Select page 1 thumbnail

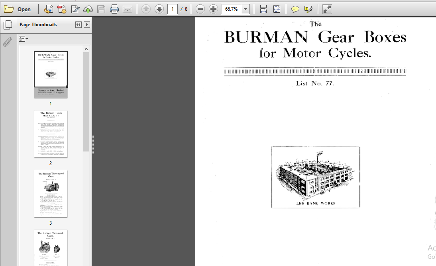pos(51,75)
